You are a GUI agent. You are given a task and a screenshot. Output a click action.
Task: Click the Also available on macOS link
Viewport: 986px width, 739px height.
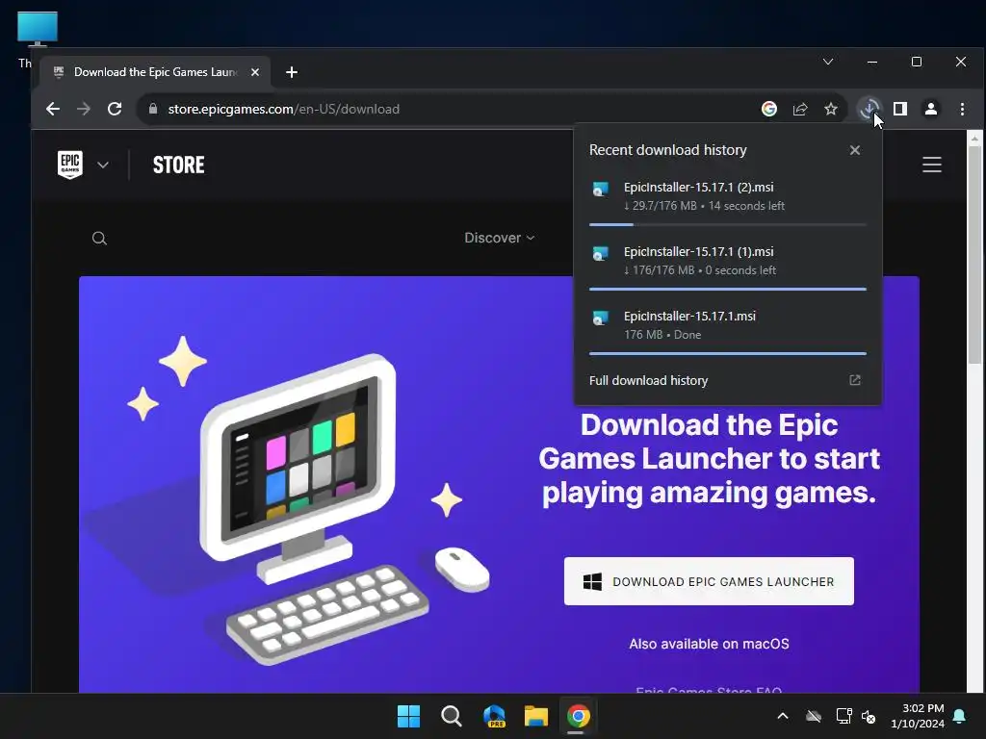tap(709, 644)
